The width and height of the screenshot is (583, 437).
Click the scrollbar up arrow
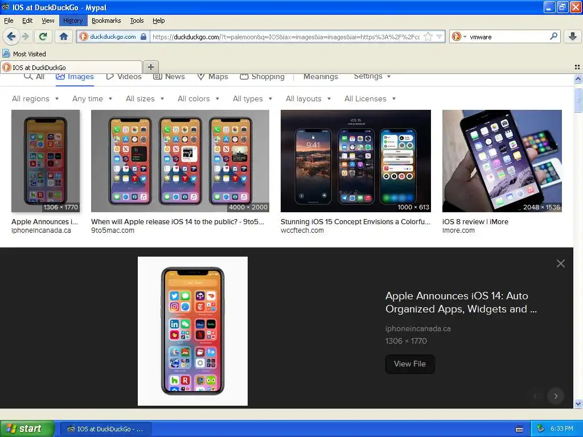tap(578, 79)
